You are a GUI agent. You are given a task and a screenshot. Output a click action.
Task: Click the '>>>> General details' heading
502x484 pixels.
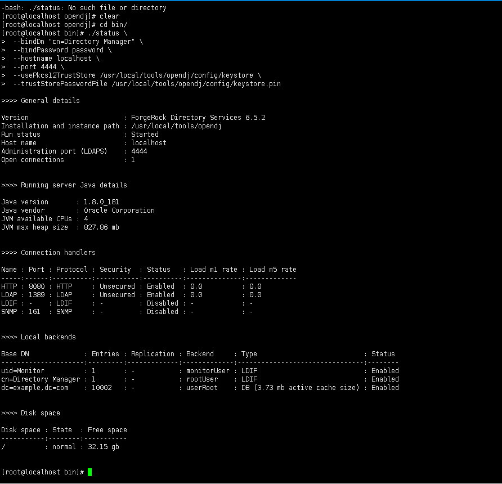[x=41, y=101]
